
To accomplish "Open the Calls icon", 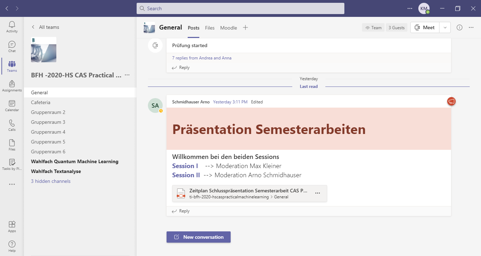I will pyautogui.click(x=12, y=125).
